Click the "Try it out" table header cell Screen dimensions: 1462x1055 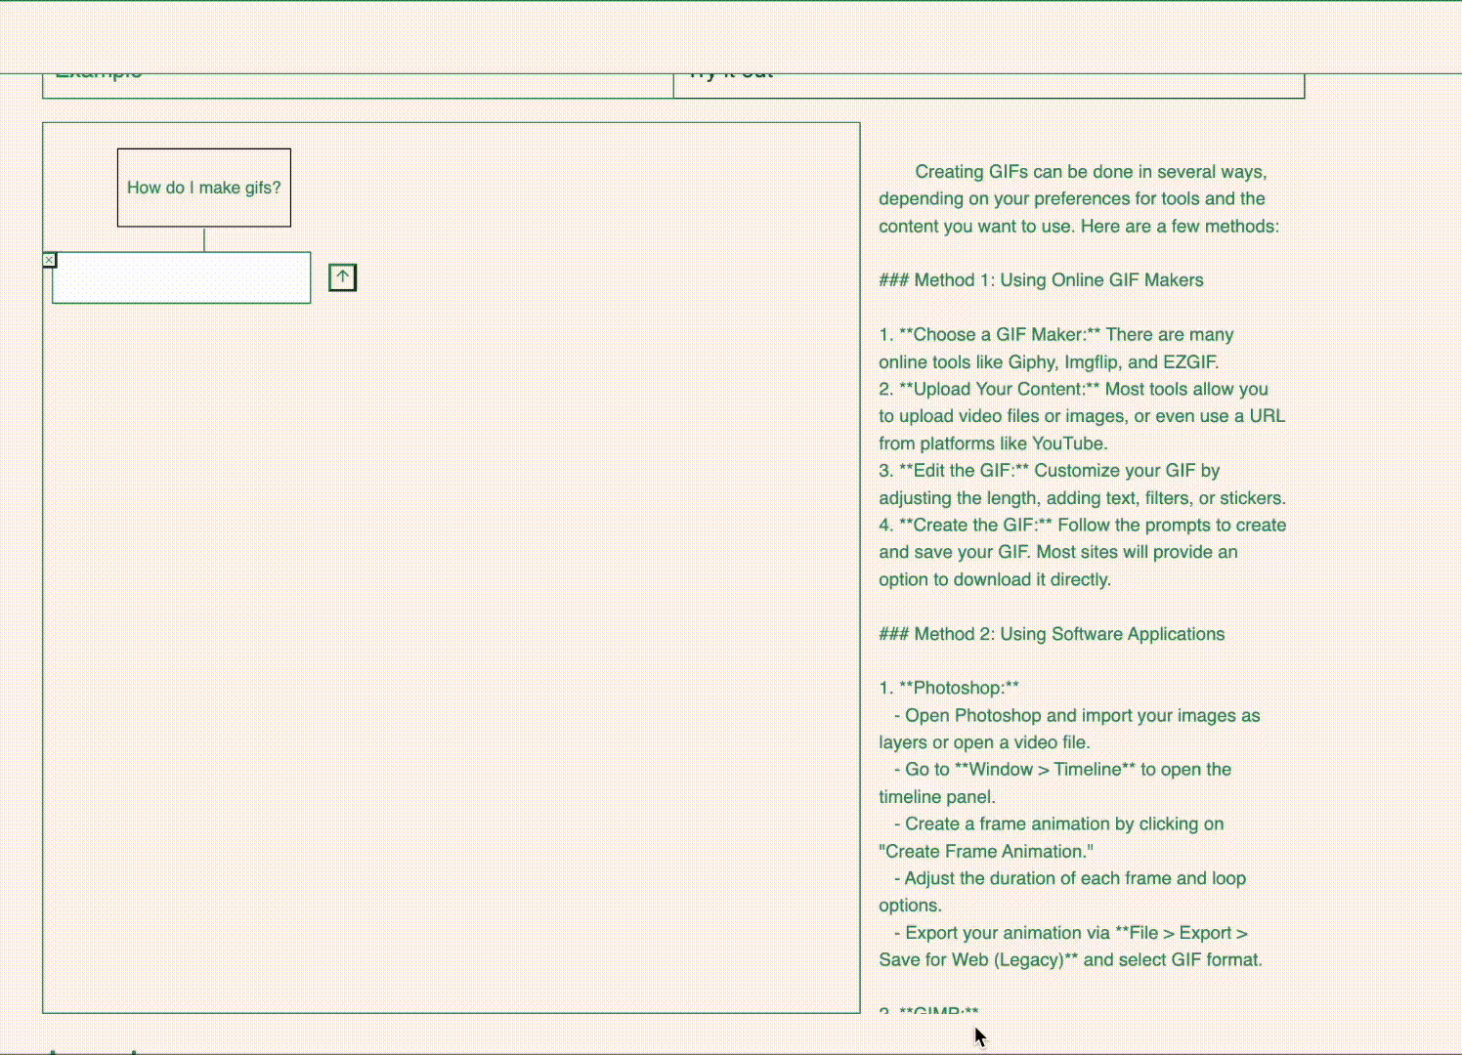click(988, 85)
